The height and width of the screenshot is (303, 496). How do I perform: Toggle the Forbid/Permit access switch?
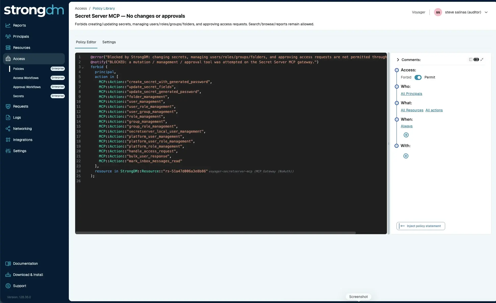click(x=418, y=77)
